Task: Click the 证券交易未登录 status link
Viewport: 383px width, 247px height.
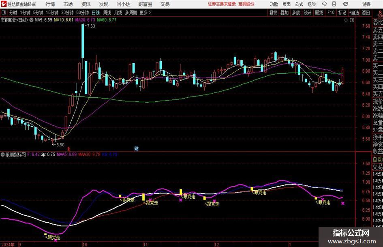Action: pyautogui.click(x=222, y=4)
